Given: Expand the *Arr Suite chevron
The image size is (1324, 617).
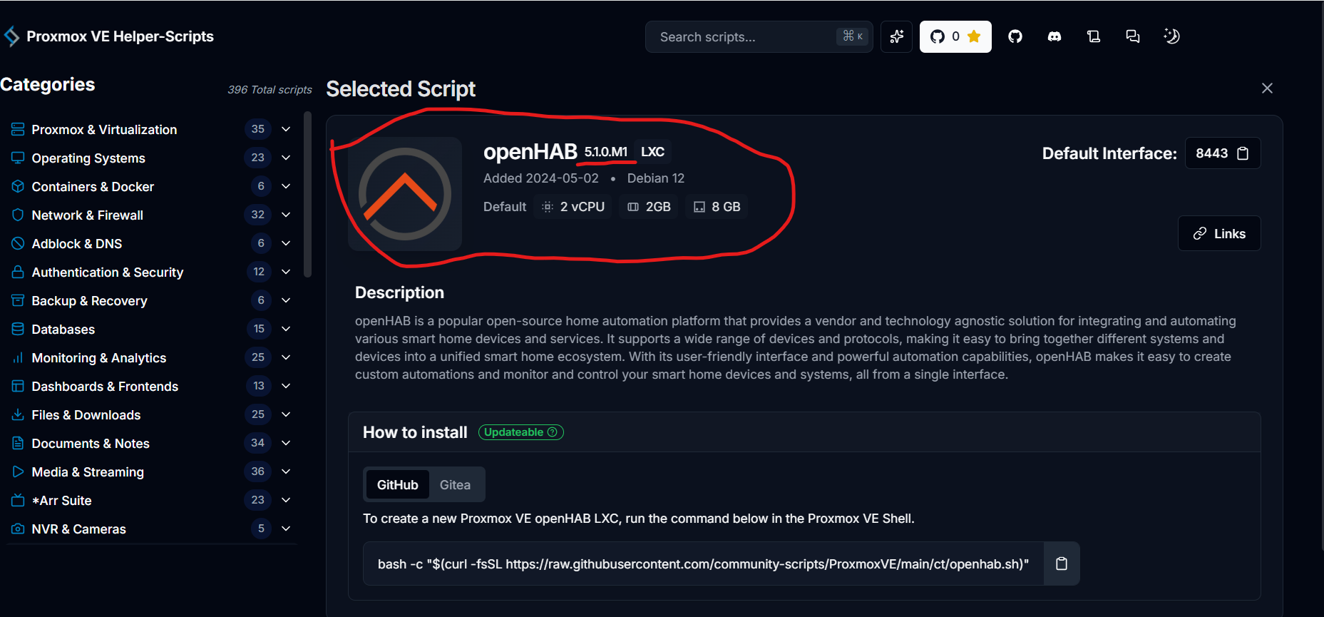Looking at the screenshot, I should pyautogui.click(x=286, y=500).
